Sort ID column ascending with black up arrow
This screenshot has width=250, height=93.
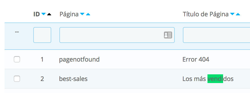(x=49, y=14)
